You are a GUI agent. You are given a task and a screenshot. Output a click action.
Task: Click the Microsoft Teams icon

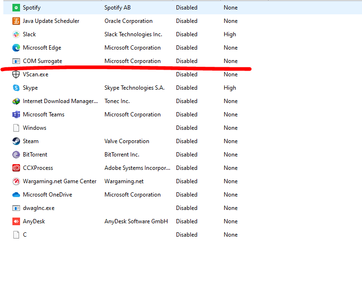point(16,115)
